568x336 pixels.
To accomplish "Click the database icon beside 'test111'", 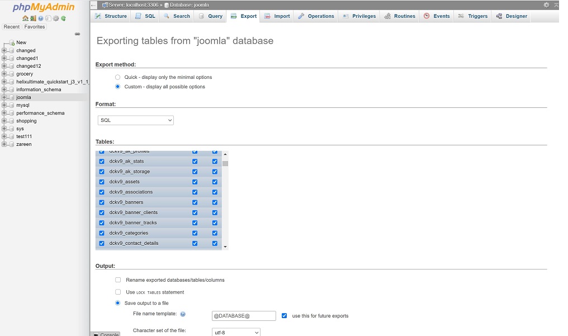I will (x=12, y=136).
